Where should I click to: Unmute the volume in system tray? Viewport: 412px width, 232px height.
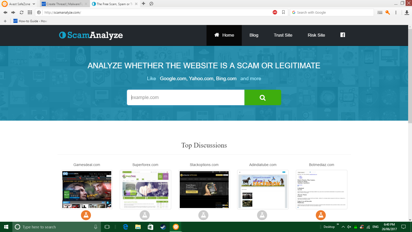[x=349, y=227]
